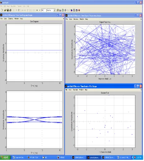The width and height of the screenshot is (144, 161).
Task: Click the Open file folder icon
Action: coord(5,10)
